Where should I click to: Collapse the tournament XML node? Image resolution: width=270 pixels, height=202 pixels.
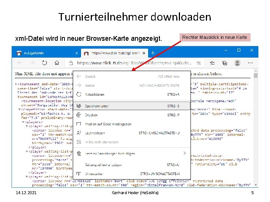coord(16,84)
